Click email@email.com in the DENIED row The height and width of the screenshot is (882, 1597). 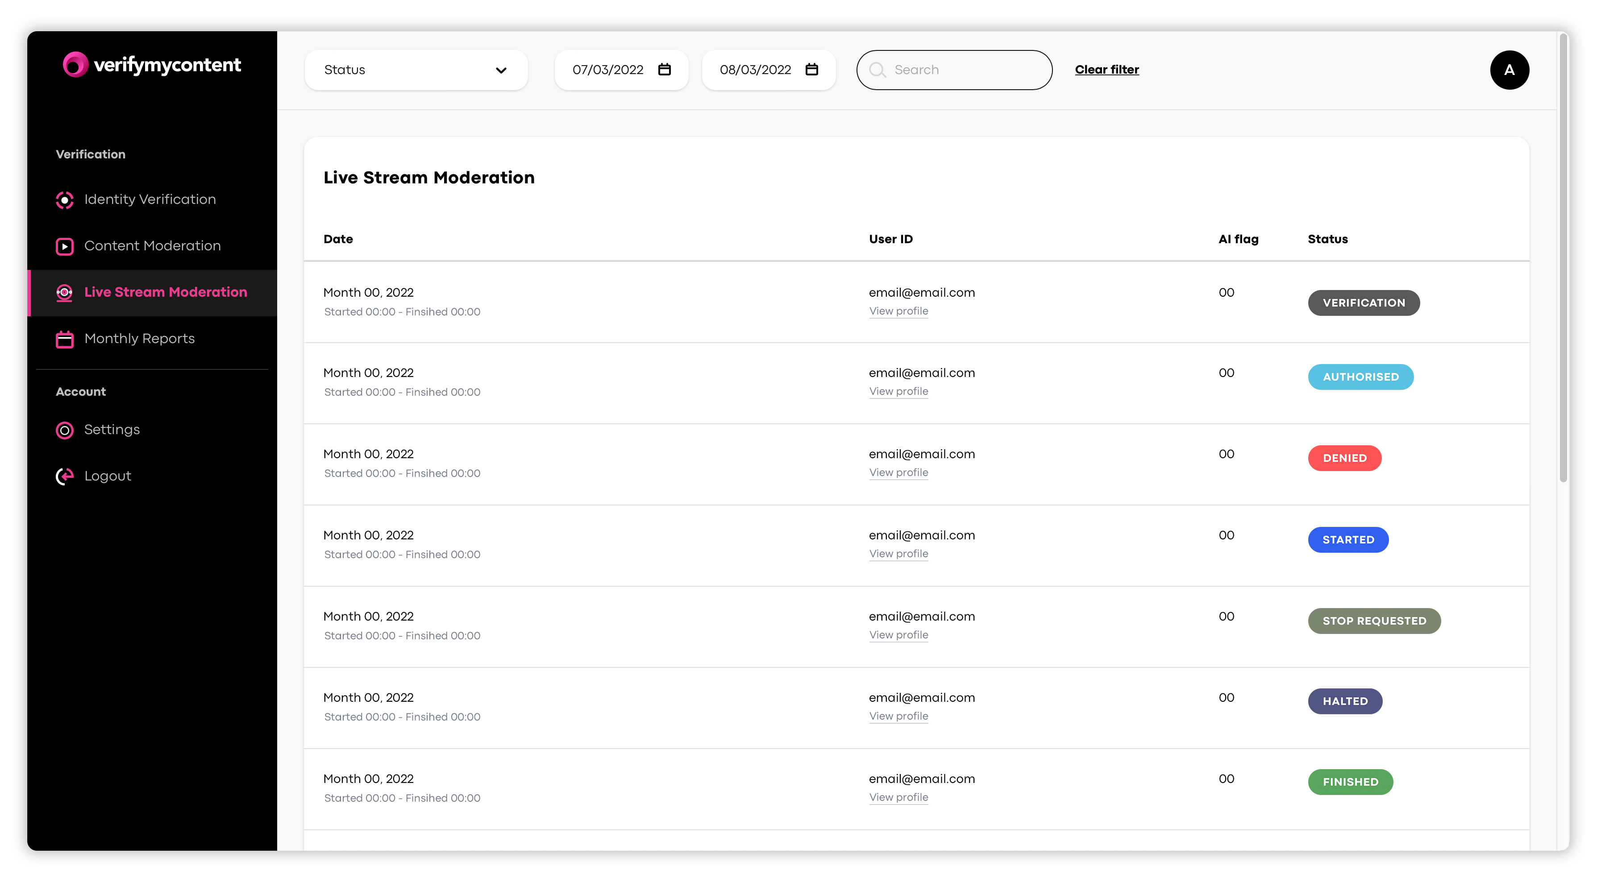pyautogui.click(x=921, y=454)
